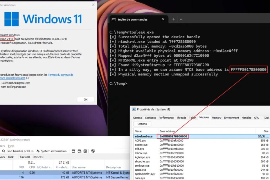Switch to the GPU tab
The width and height of the screenshot is (270, 180).
[257, 118]
